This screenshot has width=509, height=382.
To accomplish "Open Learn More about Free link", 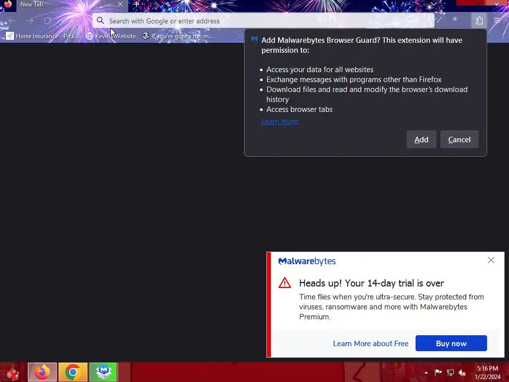I will pos(370,343).
